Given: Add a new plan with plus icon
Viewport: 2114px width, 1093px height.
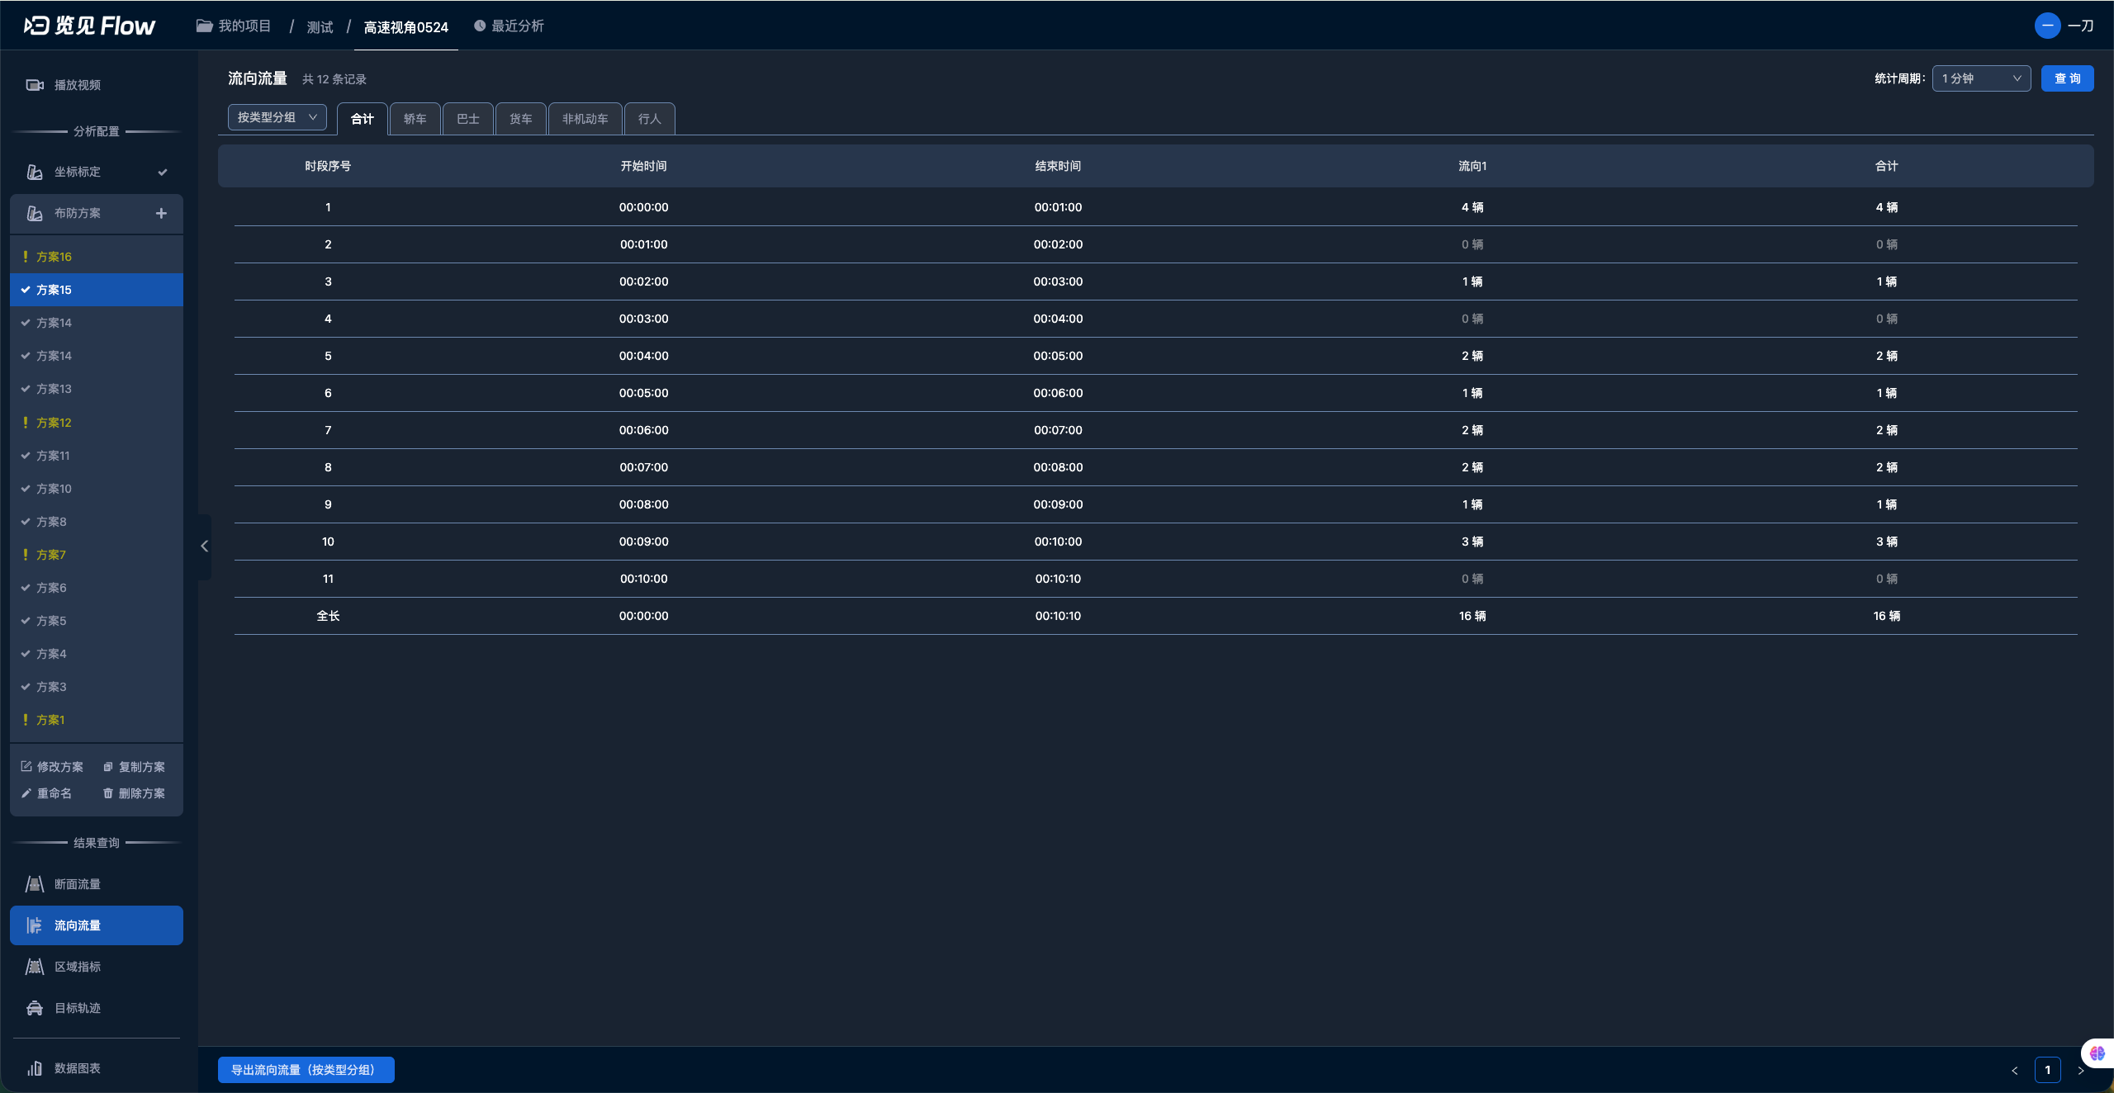Looking at the screenshot, I should 161,213.
